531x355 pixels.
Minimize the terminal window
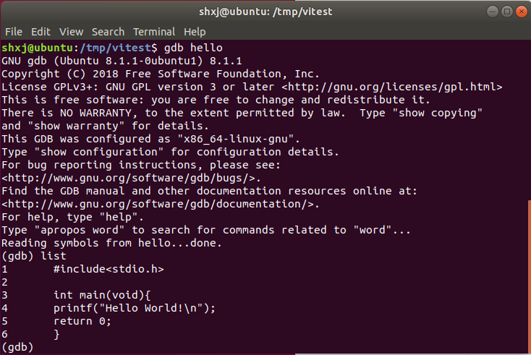(493, 11)
